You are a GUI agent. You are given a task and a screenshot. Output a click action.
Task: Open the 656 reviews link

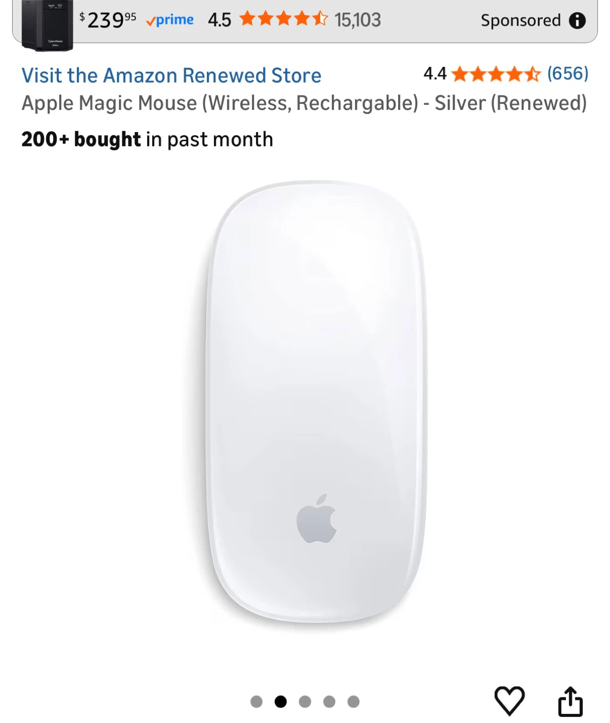point(568,74)
